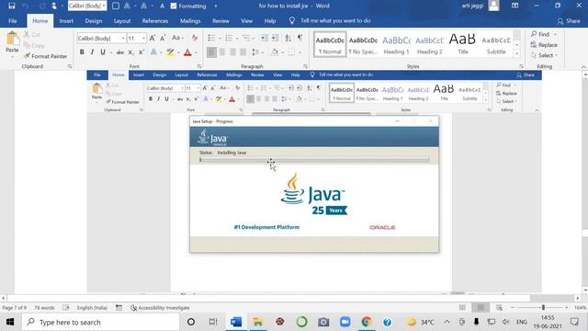Screen dimensions: 588x331
Task: Switch to the Layout tab
Action: tap(122, 21)
